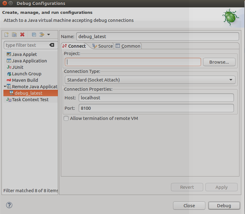The image size is (245, 214).
Task: Click the Close button
Action: 189,205
